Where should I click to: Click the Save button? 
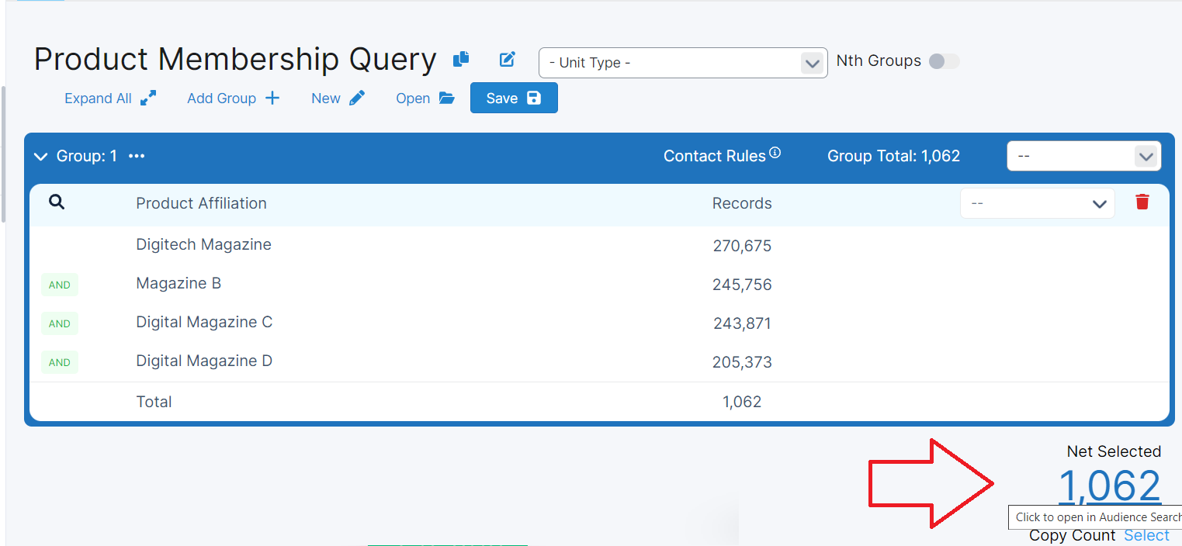pos(513,98)
